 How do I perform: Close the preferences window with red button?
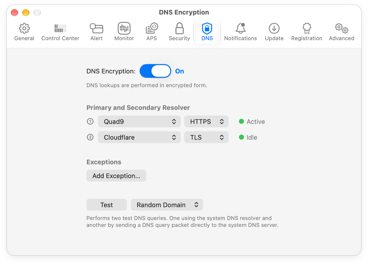coord(15,13)
